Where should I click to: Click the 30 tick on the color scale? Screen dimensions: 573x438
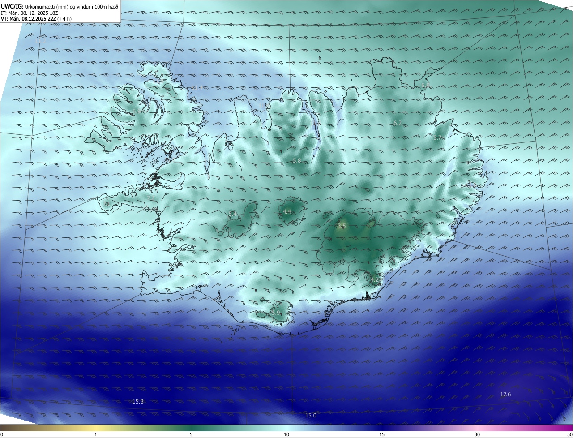[x=477, y=434]
